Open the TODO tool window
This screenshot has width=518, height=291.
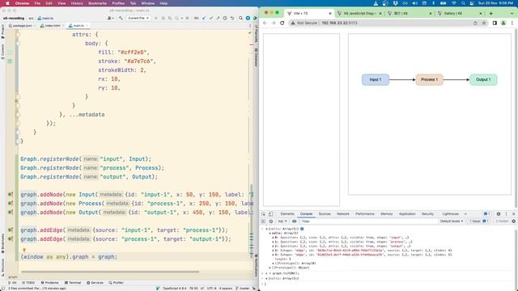[28, 283]
